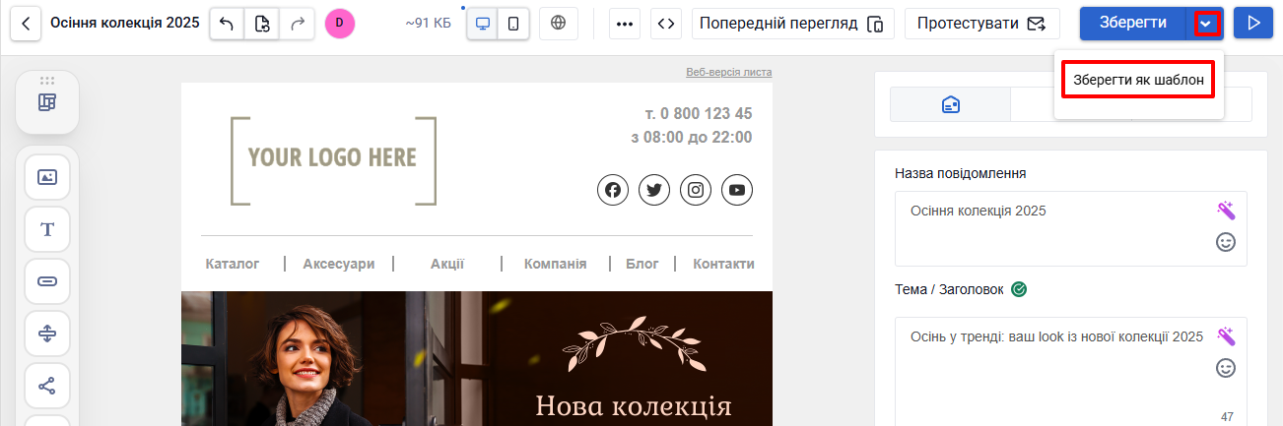Screen dimensions: 1283x426
Task: Click magic wand in Назва повідомлення field
Action: (1226, 210)
